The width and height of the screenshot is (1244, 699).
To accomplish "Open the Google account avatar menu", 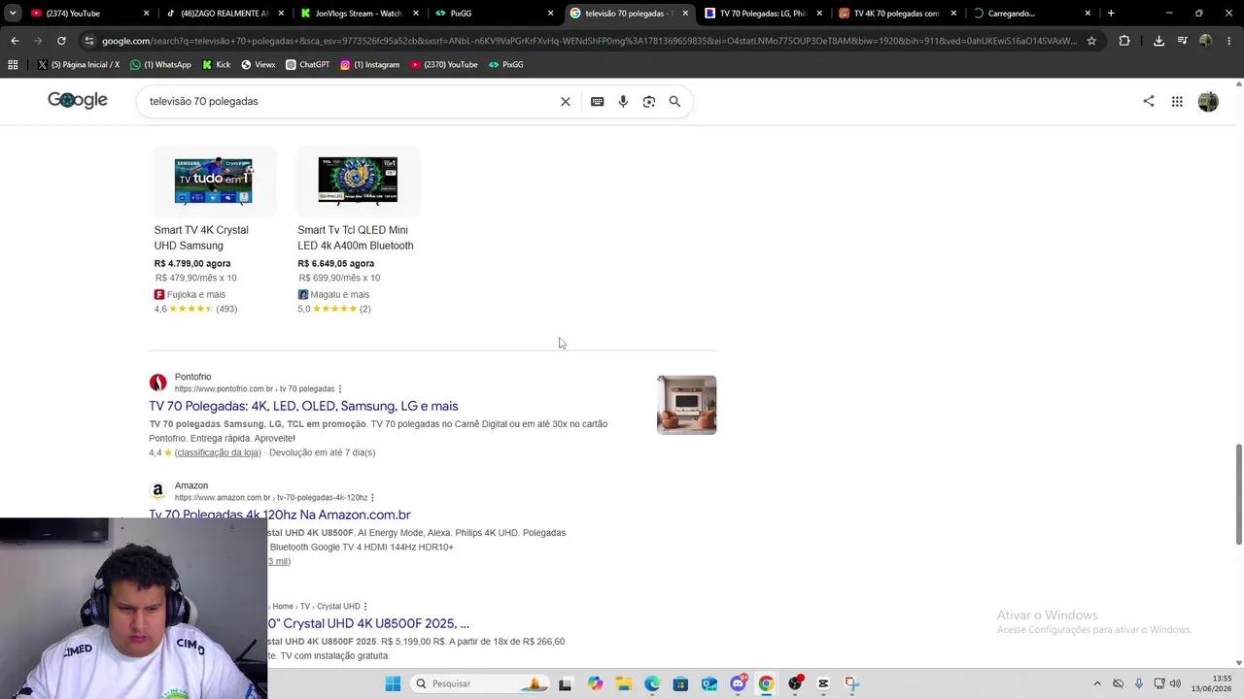I will tap(1208, 101).
